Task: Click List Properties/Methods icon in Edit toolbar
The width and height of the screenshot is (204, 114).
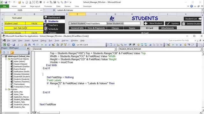Action: [111, 45]
